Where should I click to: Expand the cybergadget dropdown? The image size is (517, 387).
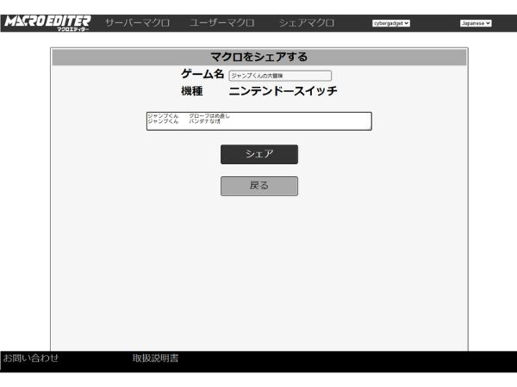click(x=391, y=23)
